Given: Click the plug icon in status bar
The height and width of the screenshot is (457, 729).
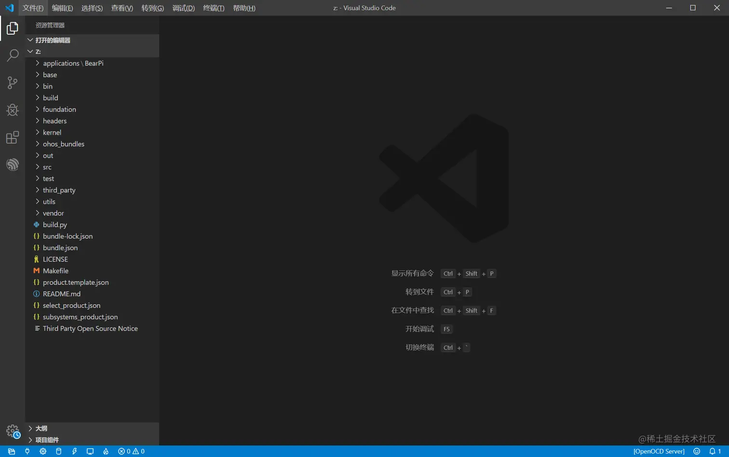Looking at the screenshot, I should pyautogui.click(x=27, y=451).
